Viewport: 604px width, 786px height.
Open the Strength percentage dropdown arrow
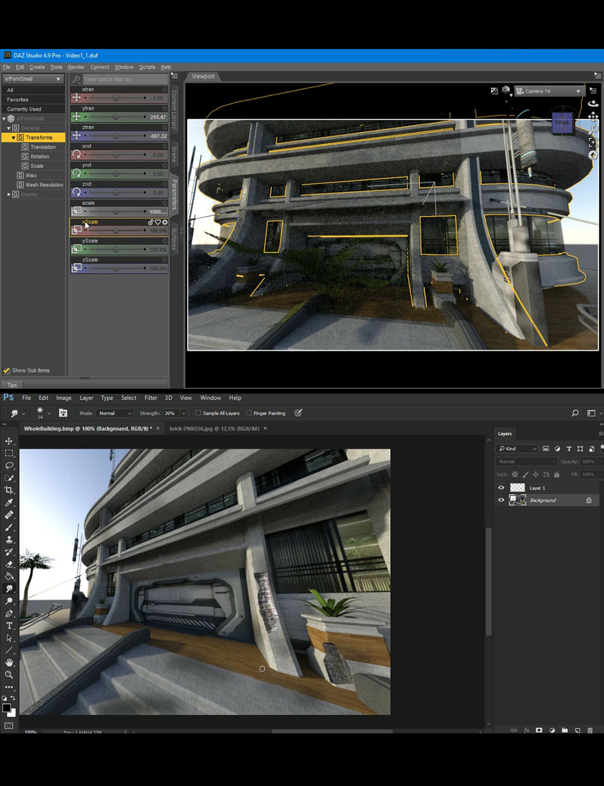tap(183, 413)
